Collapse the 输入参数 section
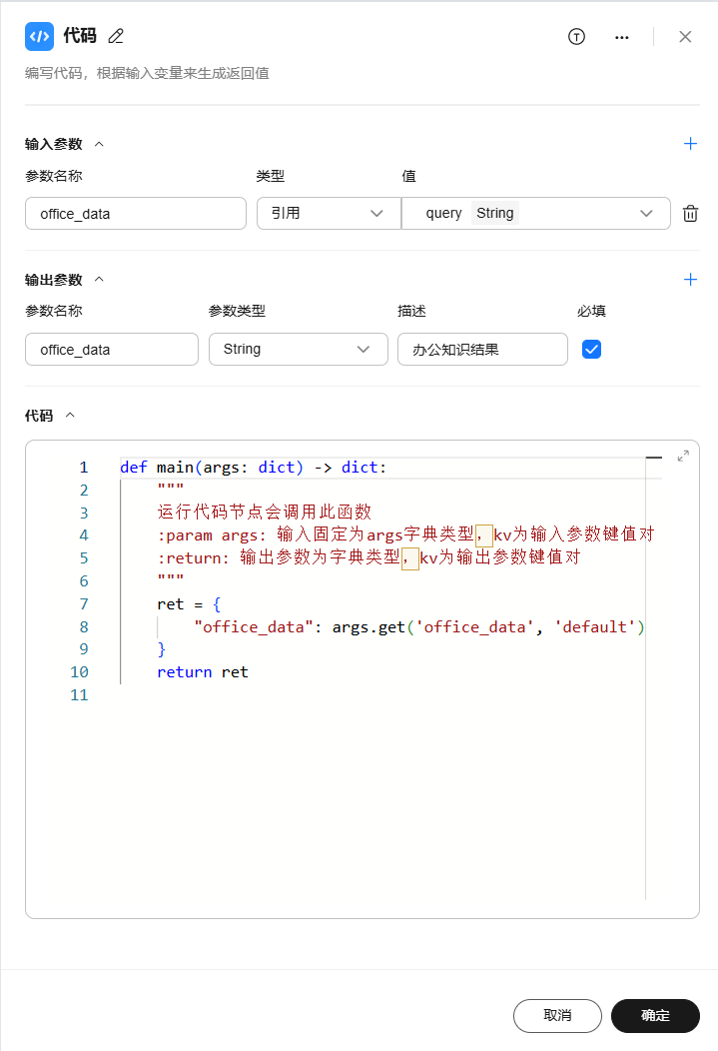The height and width of the screenshot is (1051, 718). point(99,144)
